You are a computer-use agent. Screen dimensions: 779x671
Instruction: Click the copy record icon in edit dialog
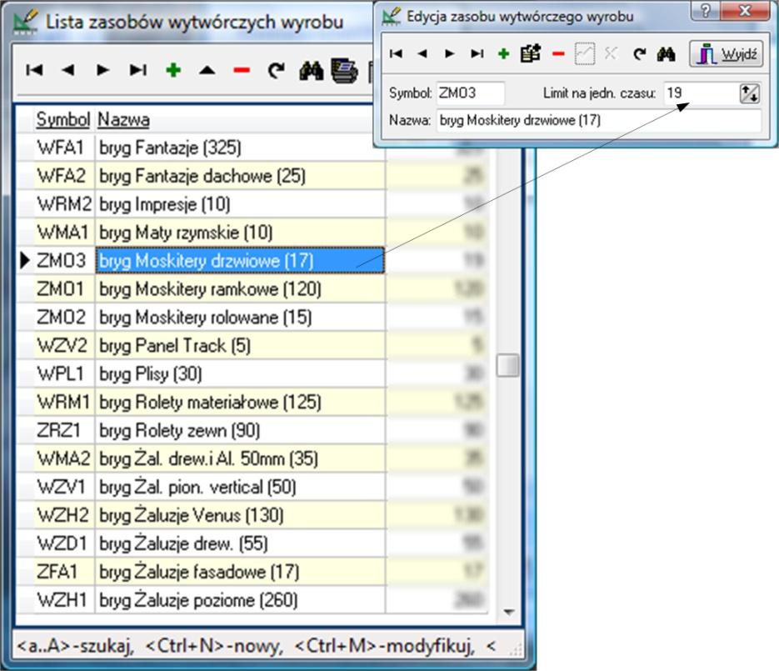click(530, 53)
